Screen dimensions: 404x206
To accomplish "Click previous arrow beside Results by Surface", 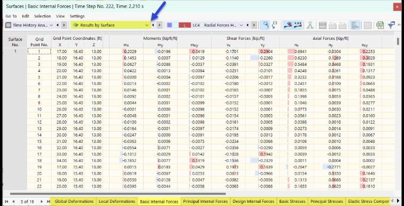I will 153,25.
